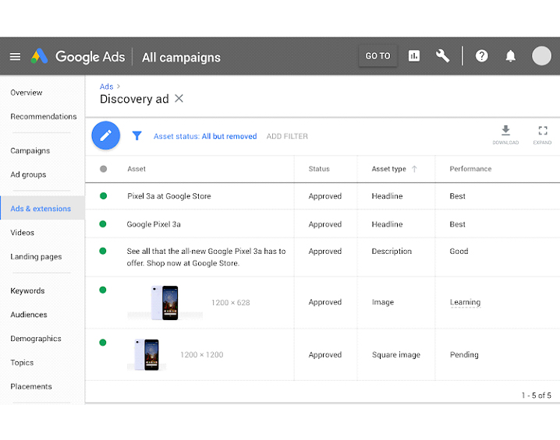Open Keywords in sidebar

pos(27,291)
